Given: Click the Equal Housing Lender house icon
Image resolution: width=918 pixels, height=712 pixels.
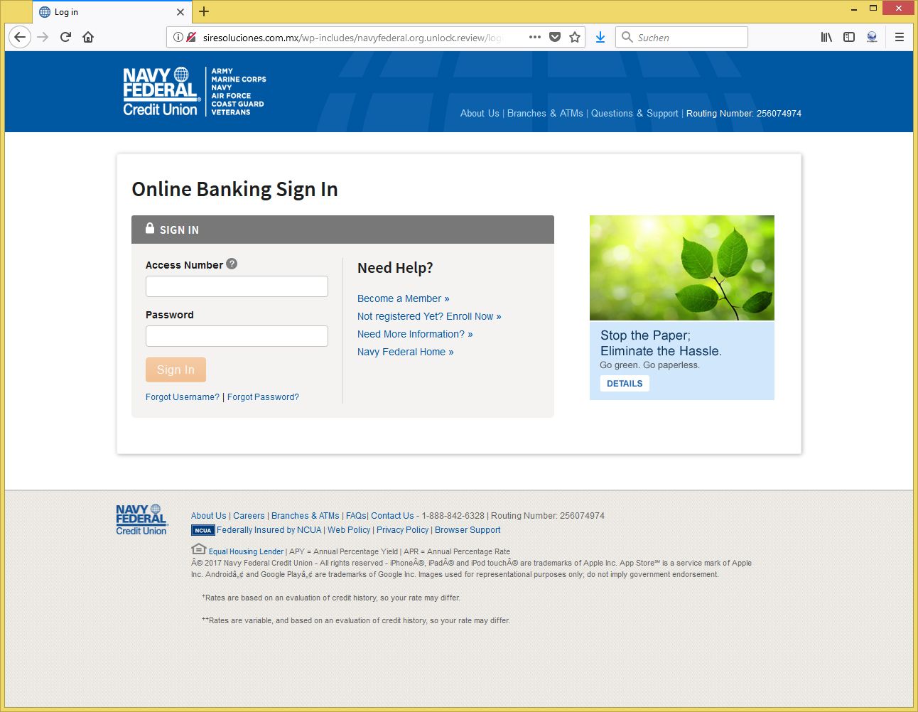Looking at the screenshot, I should (199, 549).
